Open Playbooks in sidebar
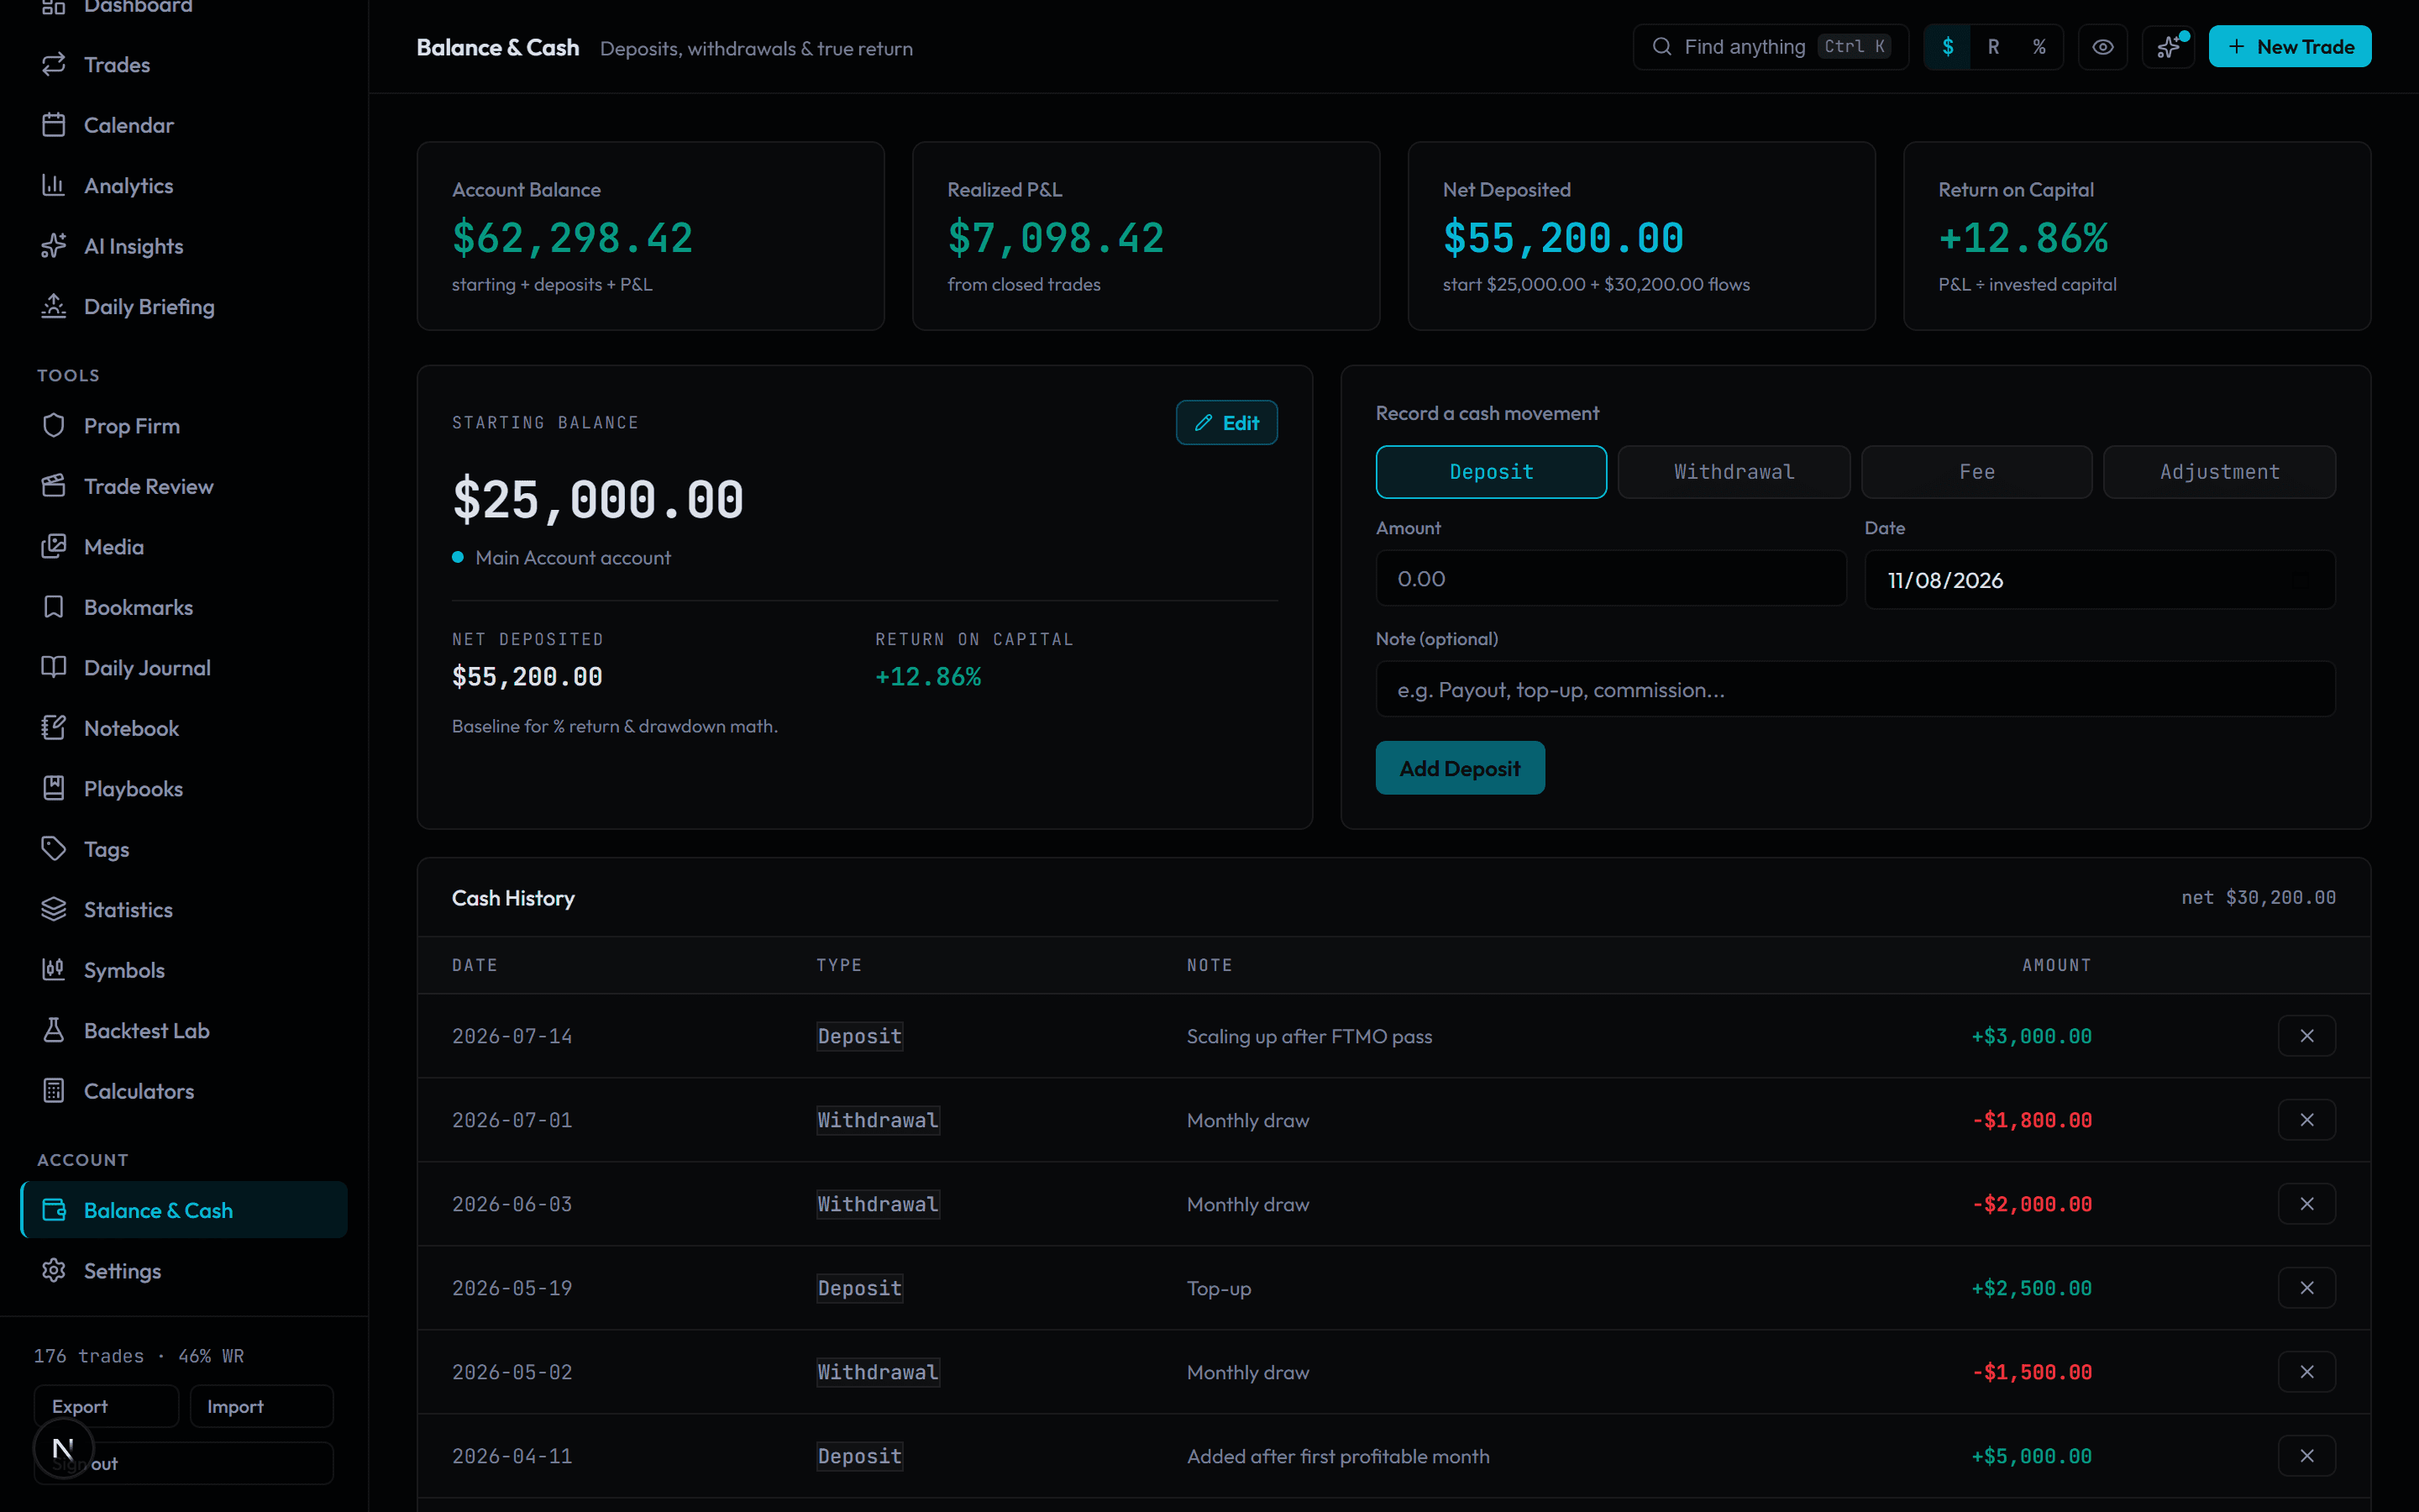 [x=184, y=789]
